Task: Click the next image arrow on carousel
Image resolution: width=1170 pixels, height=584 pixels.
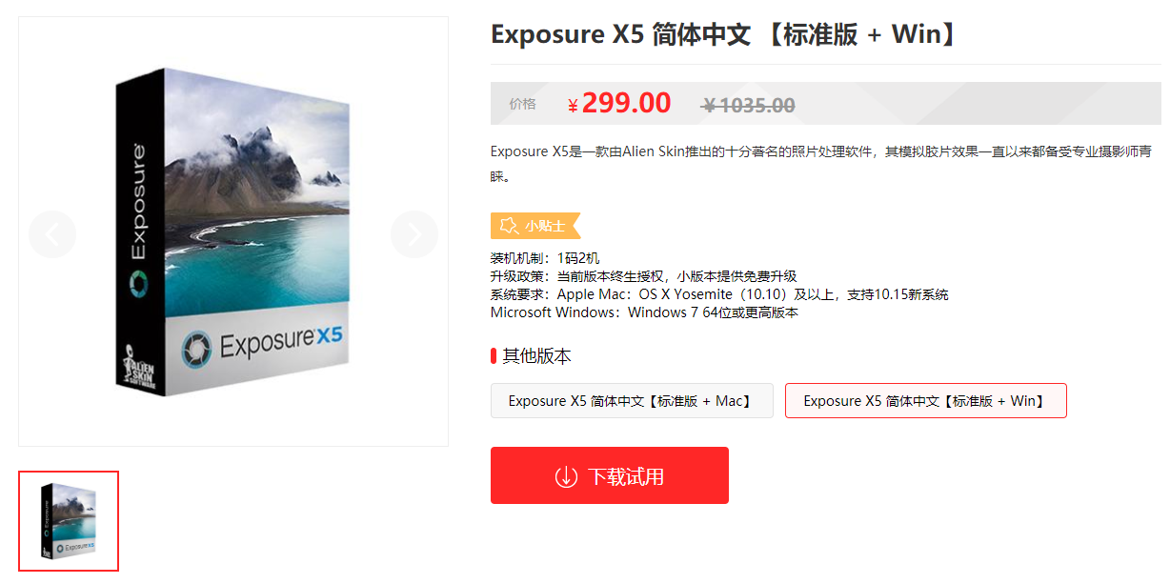Action: [x=414, y=234]
